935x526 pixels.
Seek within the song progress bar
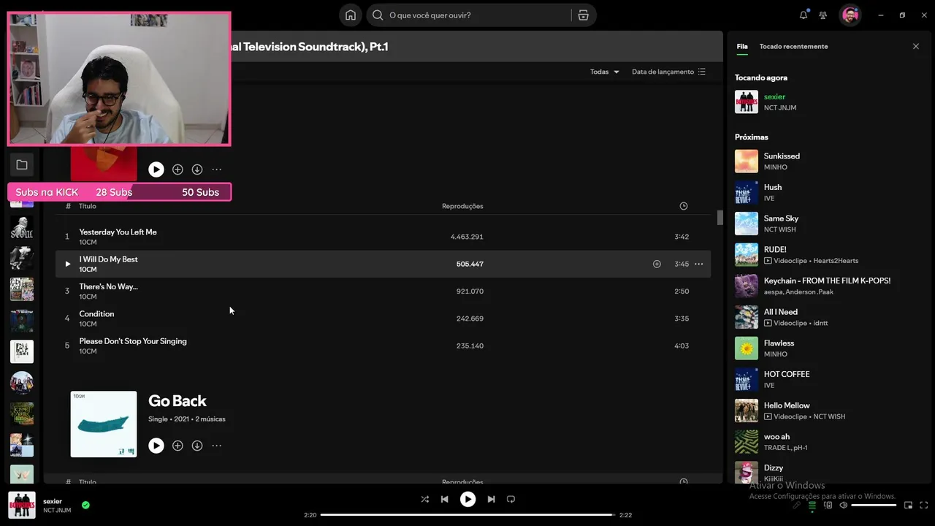tap(467, 515)
